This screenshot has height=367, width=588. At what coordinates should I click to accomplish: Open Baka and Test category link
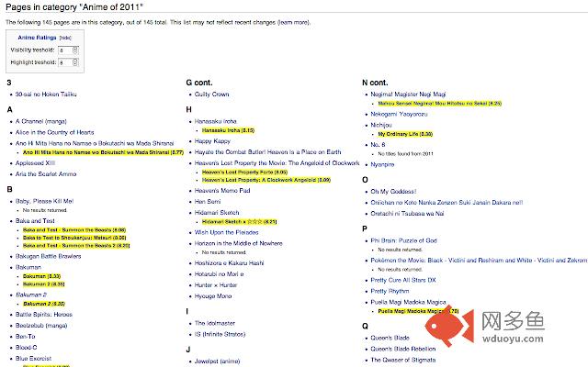35,221
